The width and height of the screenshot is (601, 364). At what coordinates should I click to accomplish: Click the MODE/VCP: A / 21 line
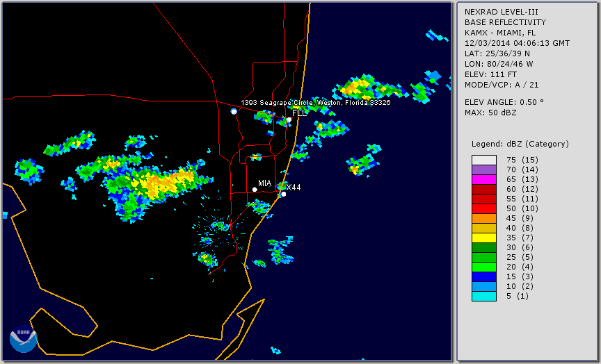[502, 85]
